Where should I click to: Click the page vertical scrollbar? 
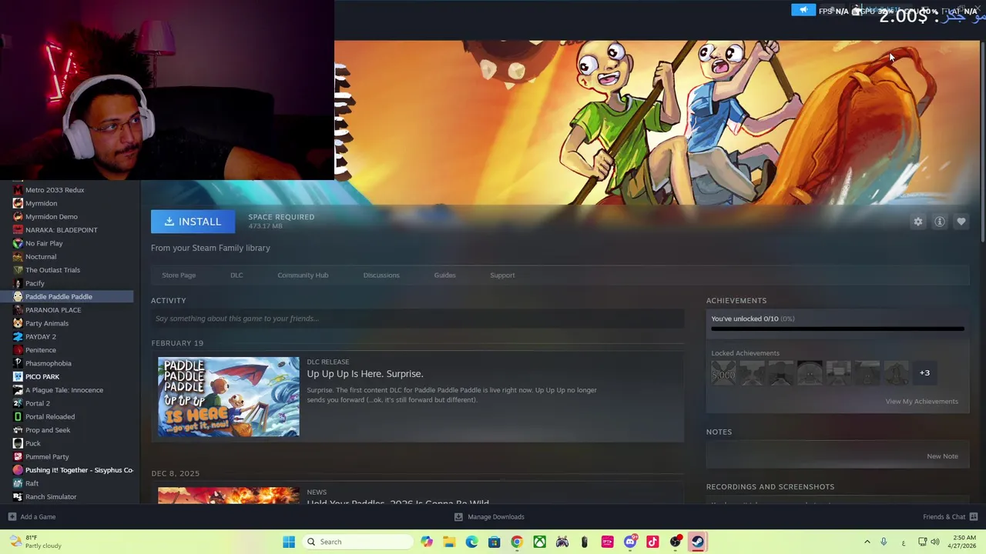(x=981, y=142)
